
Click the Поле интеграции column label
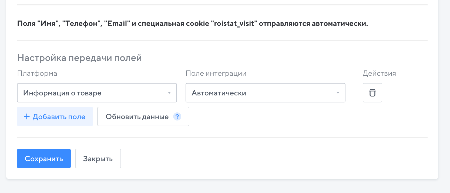(x=216, y=73)
